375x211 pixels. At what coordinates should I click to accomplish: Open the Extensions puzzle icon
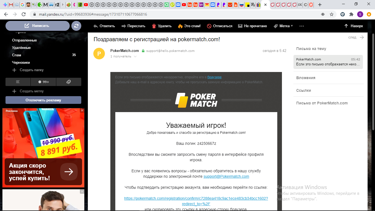(x=351, y=14)
